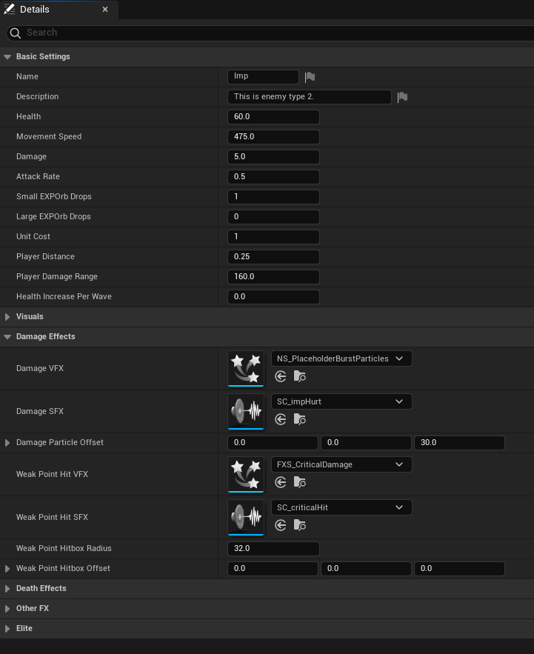Browse to SC_impHurt asset in Content Browser
The image size is (534, 654).
(299, 419)
